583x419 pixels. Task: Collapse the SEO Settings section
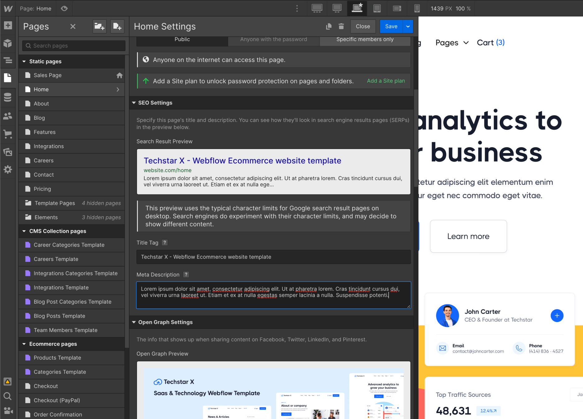(x=134, y=103)
